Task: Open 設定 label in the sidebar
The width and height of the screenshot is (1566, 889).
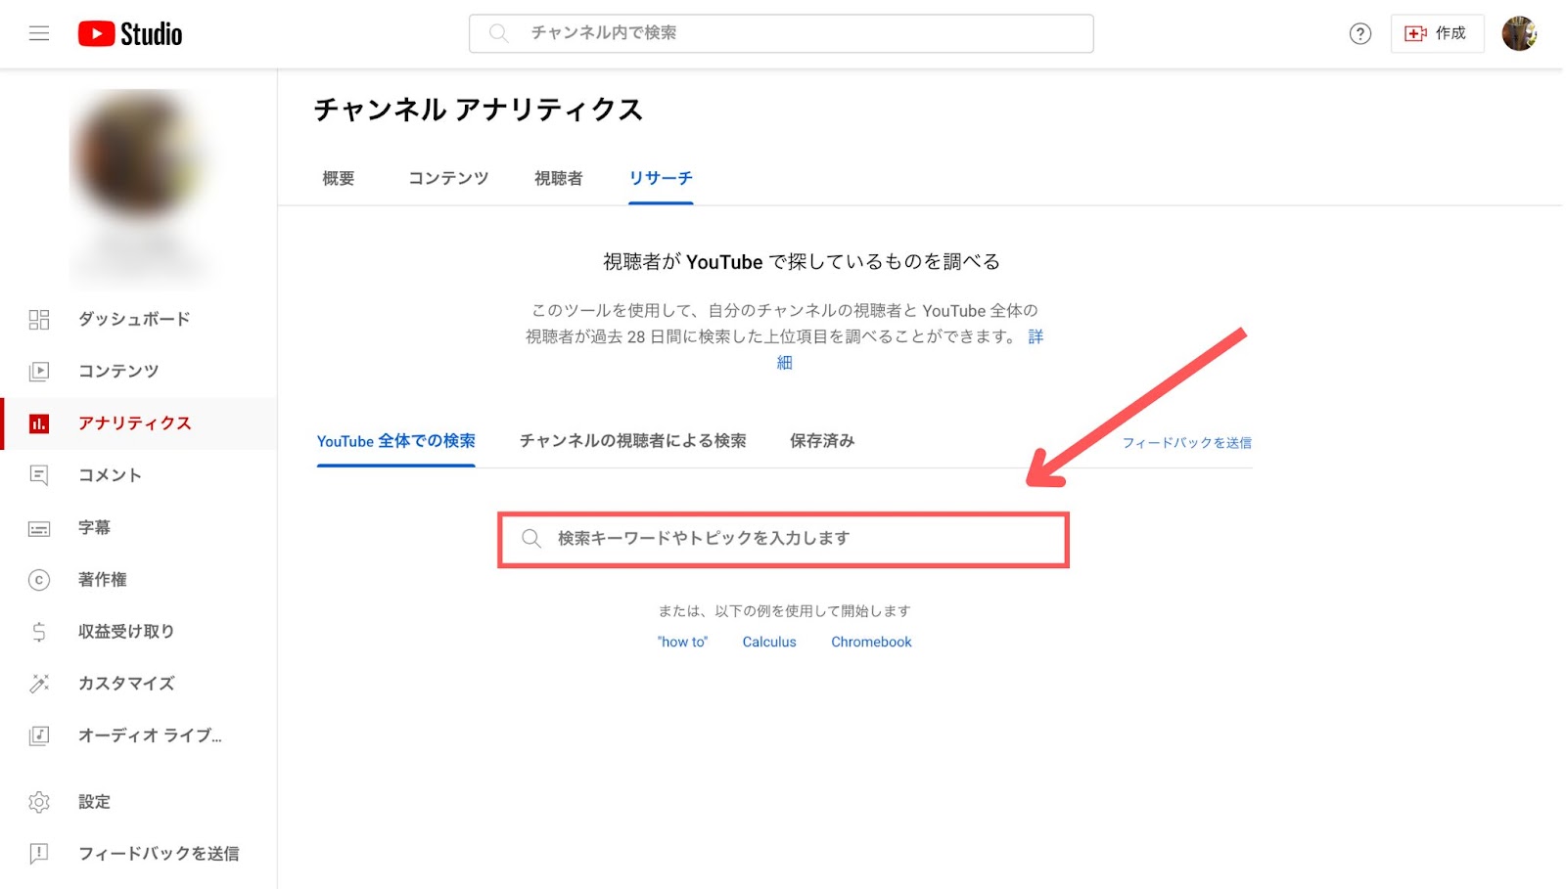Action: point(94,801)
